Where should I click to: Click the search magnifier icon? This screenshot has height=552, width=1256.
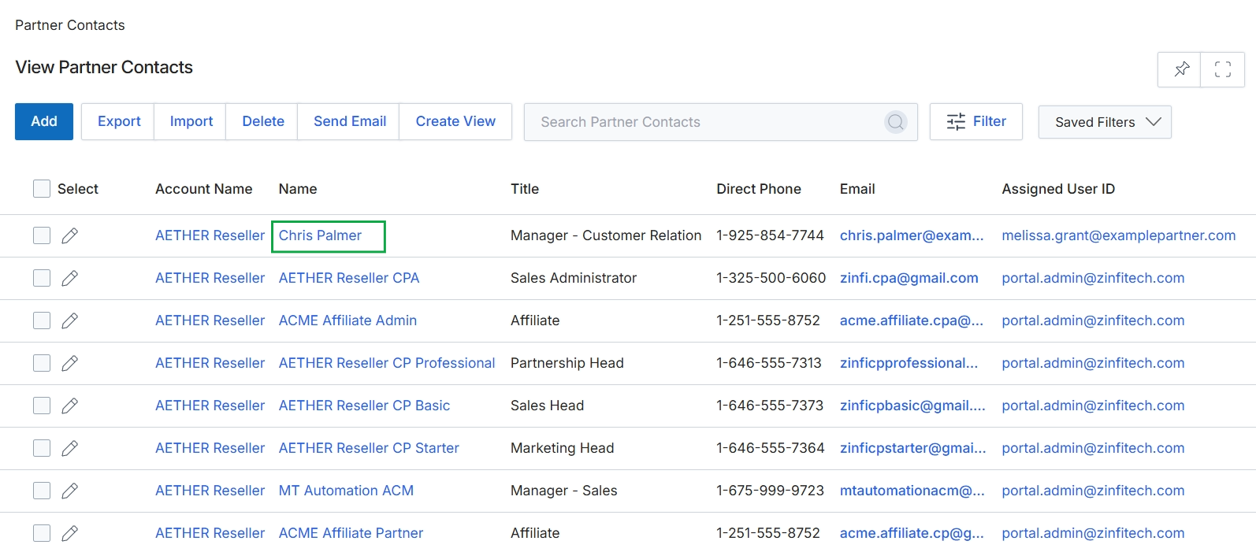[x=895, y=122]
